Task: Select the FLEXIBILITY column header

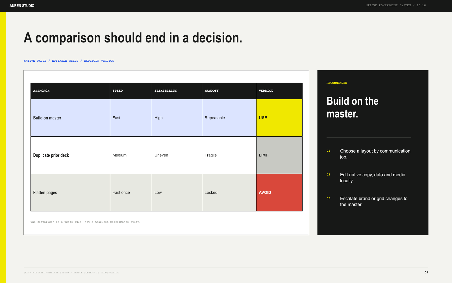Action: coord(177,91)
